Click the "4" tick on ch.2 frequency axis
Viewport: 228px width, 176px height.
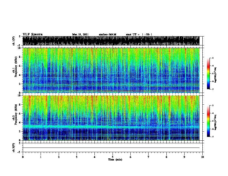click(x=20, y=123)
